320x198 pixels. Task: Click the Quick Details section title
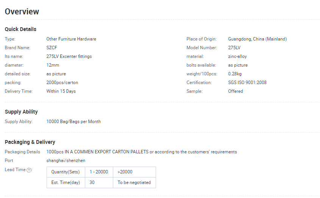pyautogui.click(x=20, y=29)
